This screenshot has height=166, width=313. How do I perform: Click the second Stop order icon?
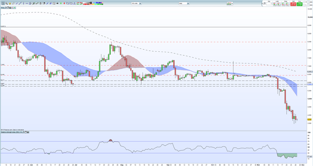288,4
